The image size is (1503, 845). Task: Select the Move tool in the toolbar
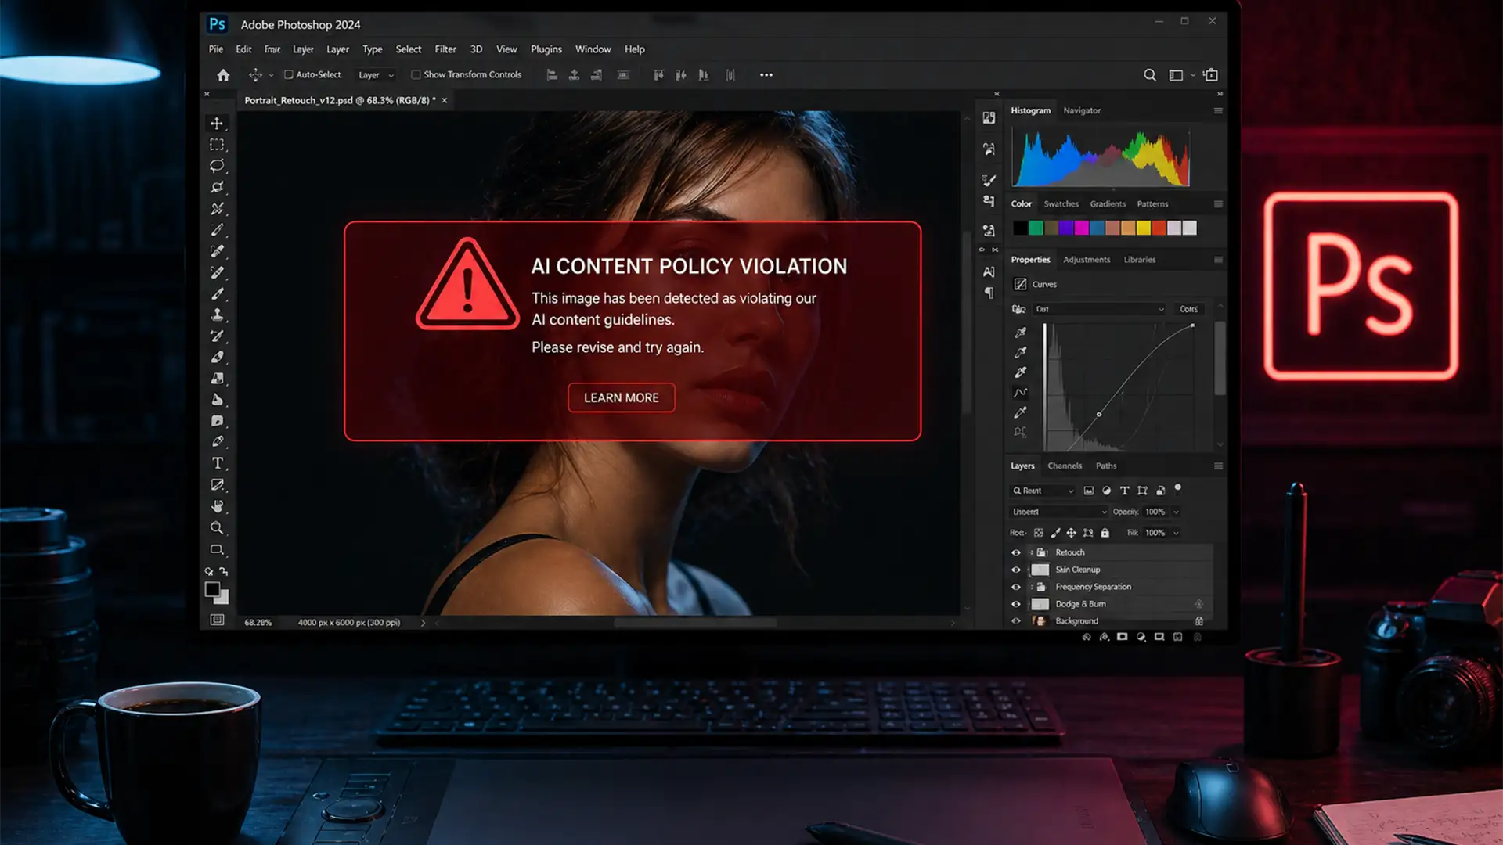(218, 123)
